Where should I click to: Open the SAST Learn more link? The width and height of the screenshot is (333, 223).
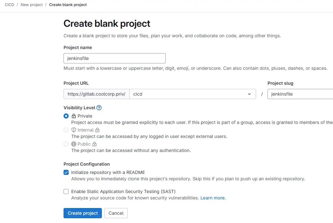(x=213, y=198)
